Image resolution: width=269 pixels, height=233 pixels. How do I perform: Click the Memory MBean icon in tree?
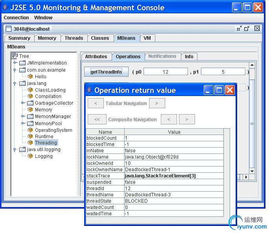pyautogui.click(x=30, y=109)
